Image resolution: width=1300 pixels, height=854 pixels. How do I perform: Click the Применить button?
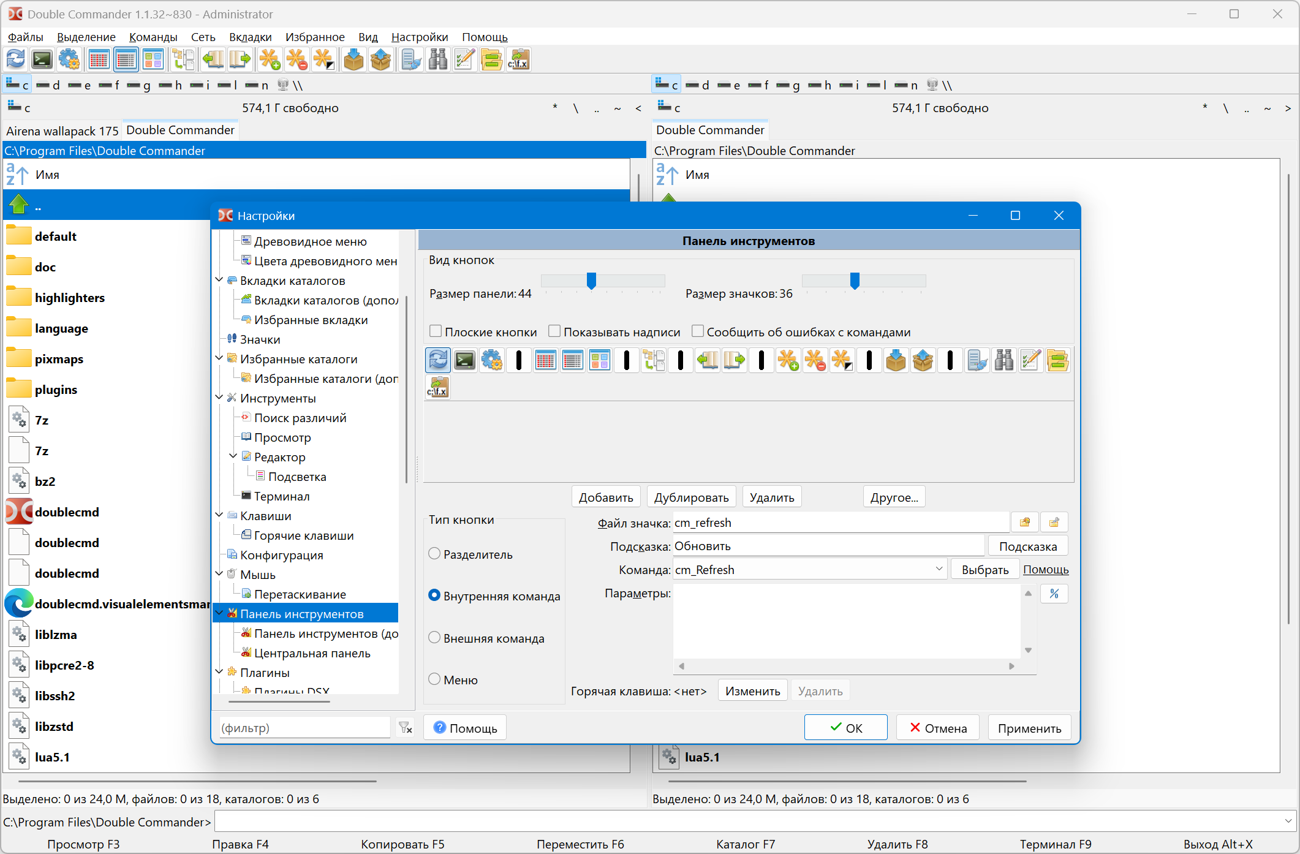pyautogui.click(x=1029, y=728)
